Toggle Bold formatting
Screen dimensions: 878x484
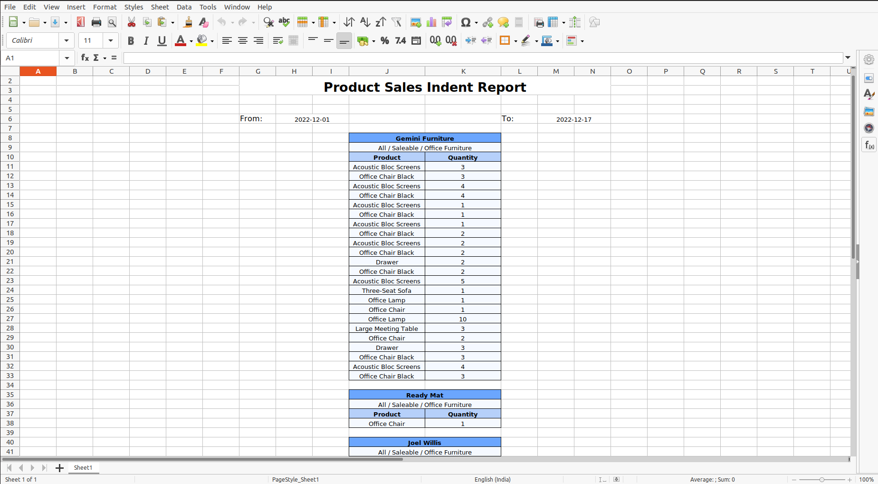(x=131, y=41)
